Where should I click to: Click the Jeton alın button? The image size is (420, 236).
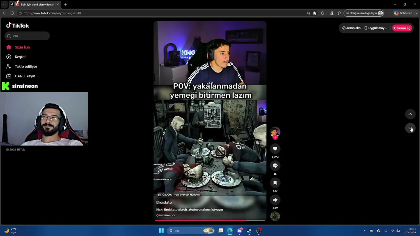click(x=351, y=28)
